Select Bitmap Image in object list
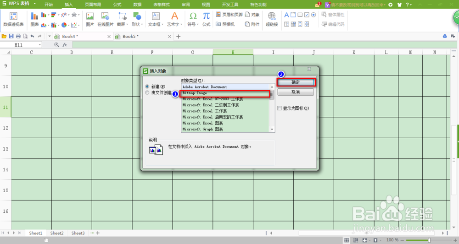The height and width of the screenshot is (244, 459). click(225, 93)
